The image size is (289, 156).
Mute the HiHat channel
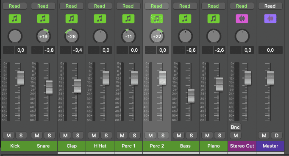tap(94, 136)
